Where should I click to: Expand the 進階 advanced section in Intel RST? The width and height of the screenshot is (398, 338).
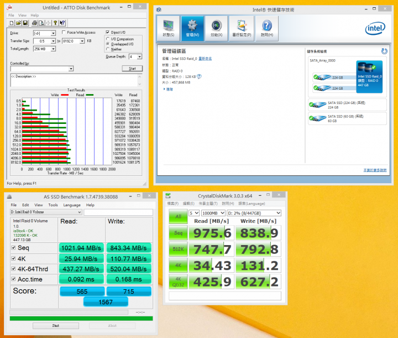tap(168, 89)
